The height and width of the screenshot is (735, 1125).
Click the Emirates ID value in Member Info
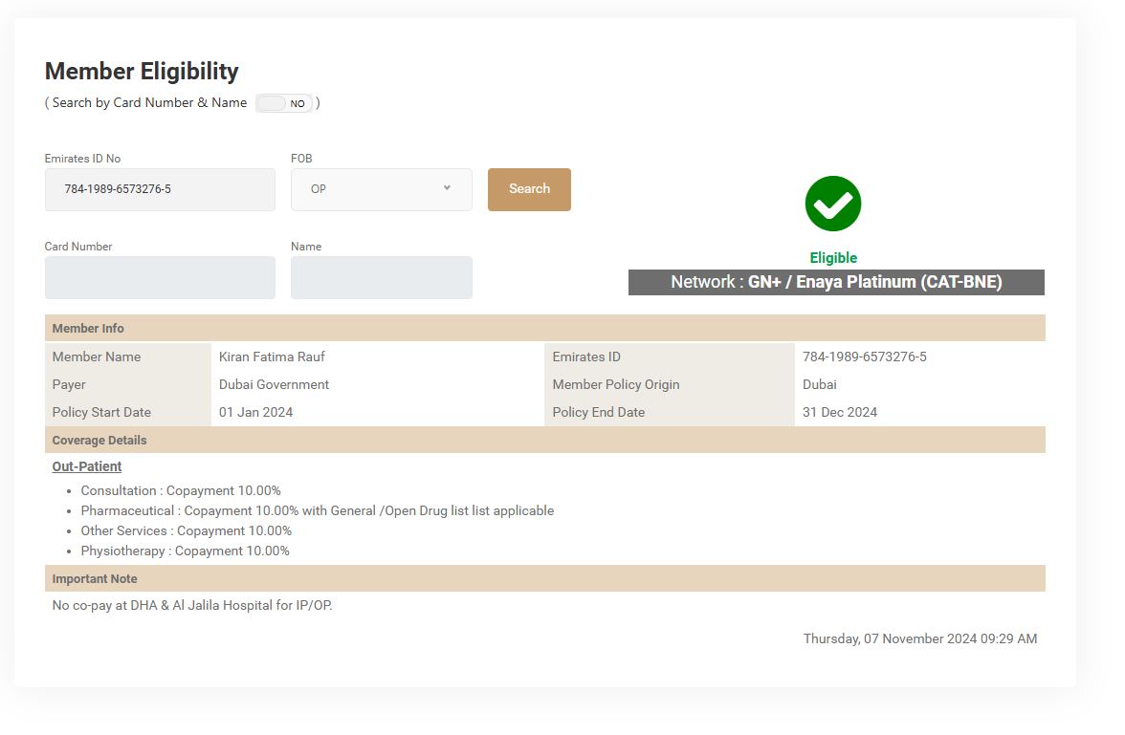click(x=864, y=357)
